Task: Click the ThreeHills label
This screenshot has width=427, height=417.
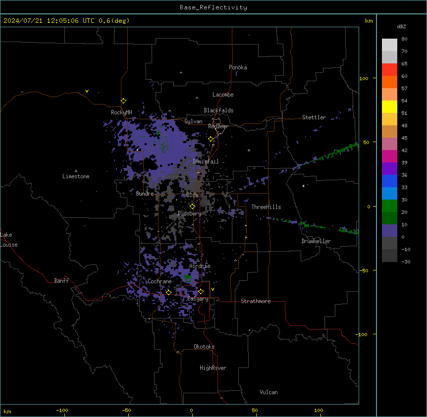Action: point(266,207)
